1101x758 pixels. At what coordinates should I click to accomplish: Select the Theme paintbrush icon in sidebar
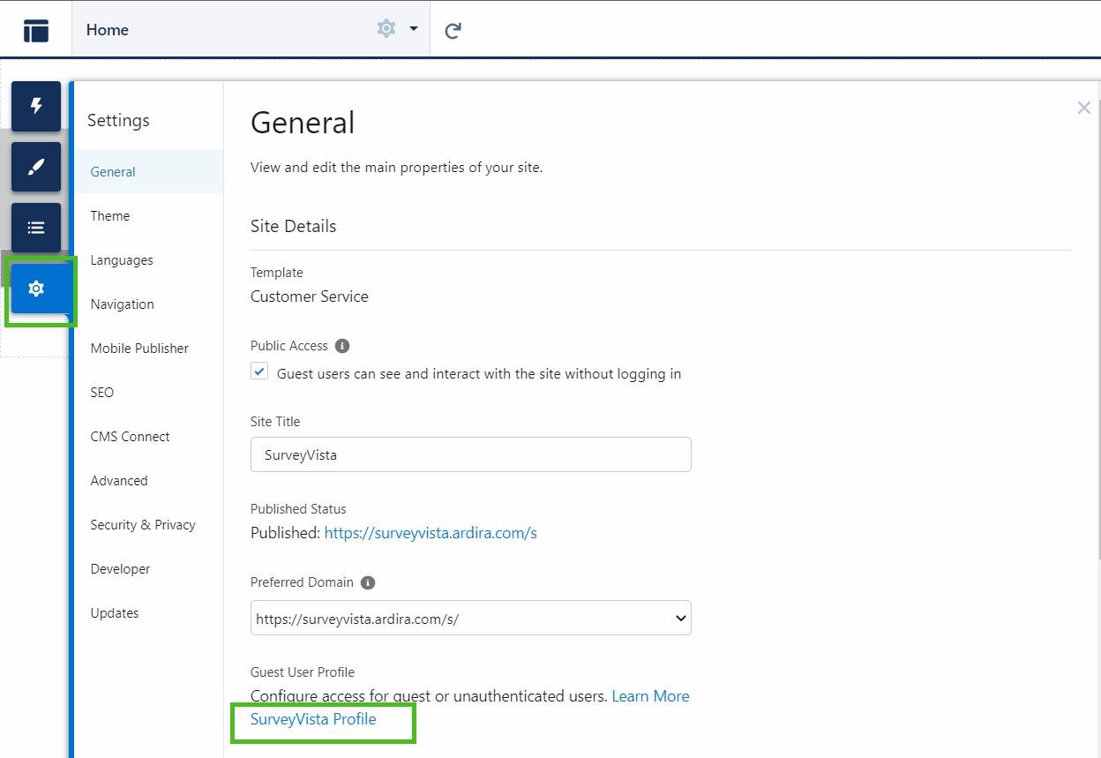tap(35, 167)
